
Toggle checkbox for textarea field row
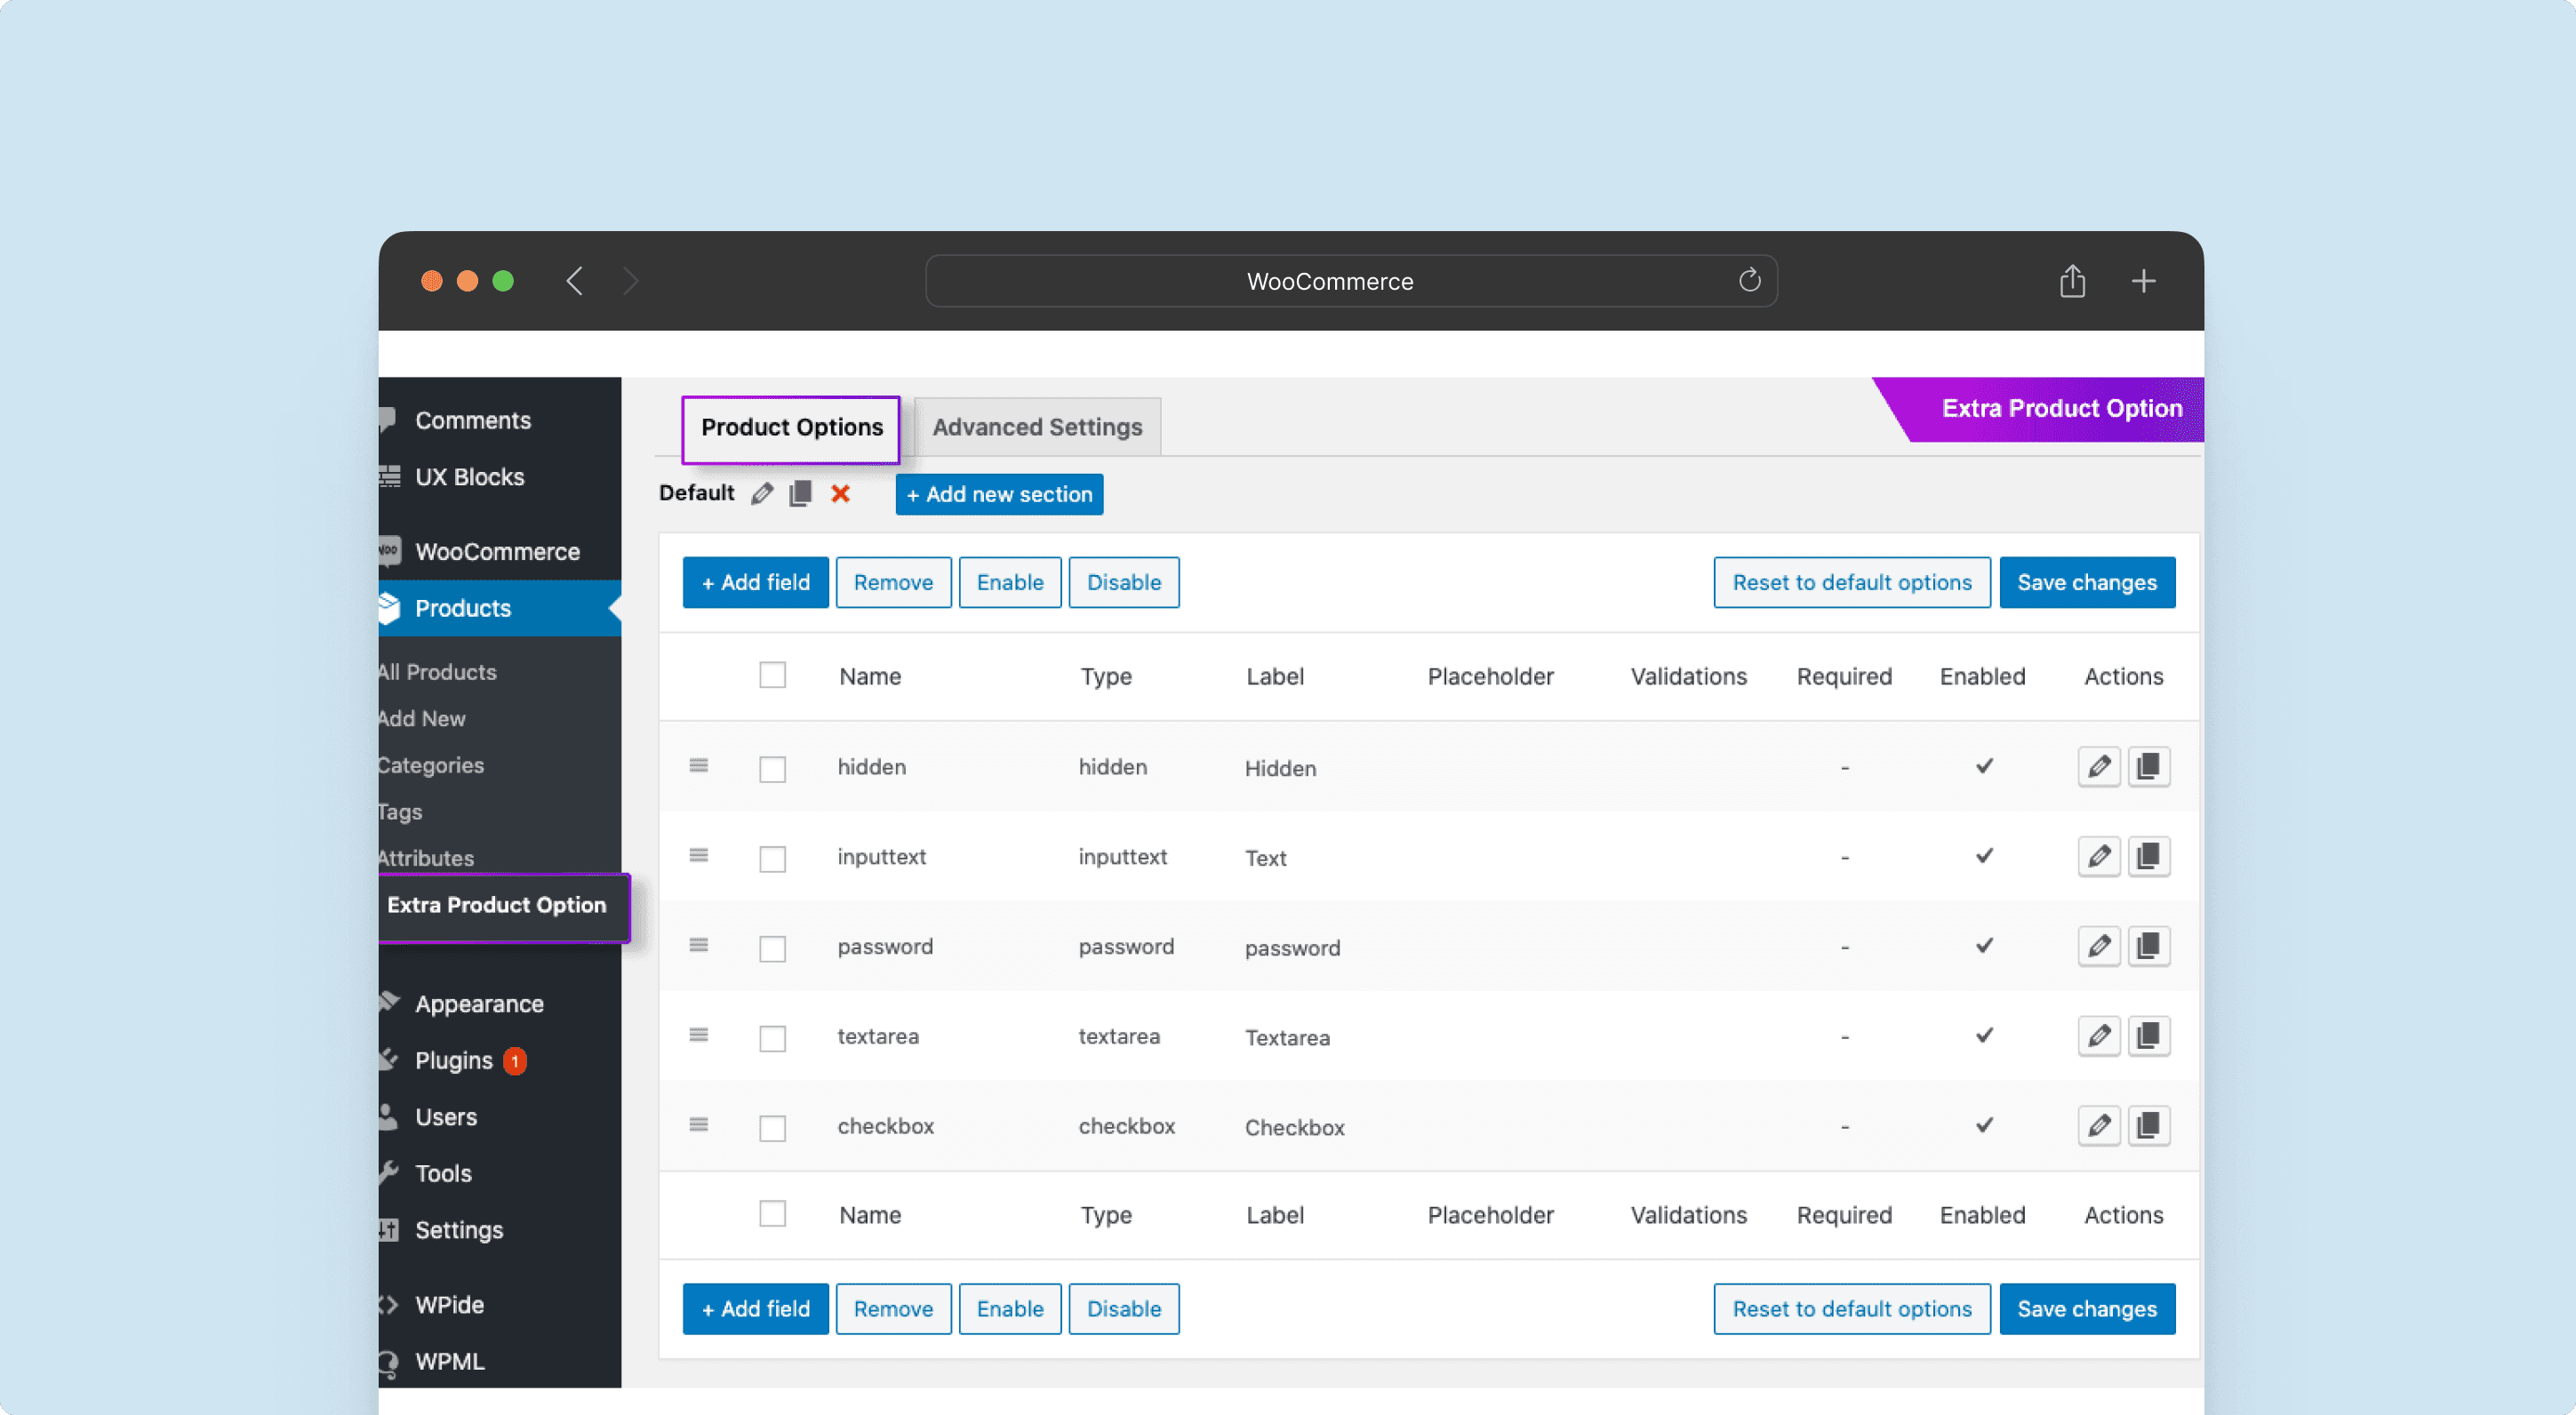click(x=773, y=1037)
